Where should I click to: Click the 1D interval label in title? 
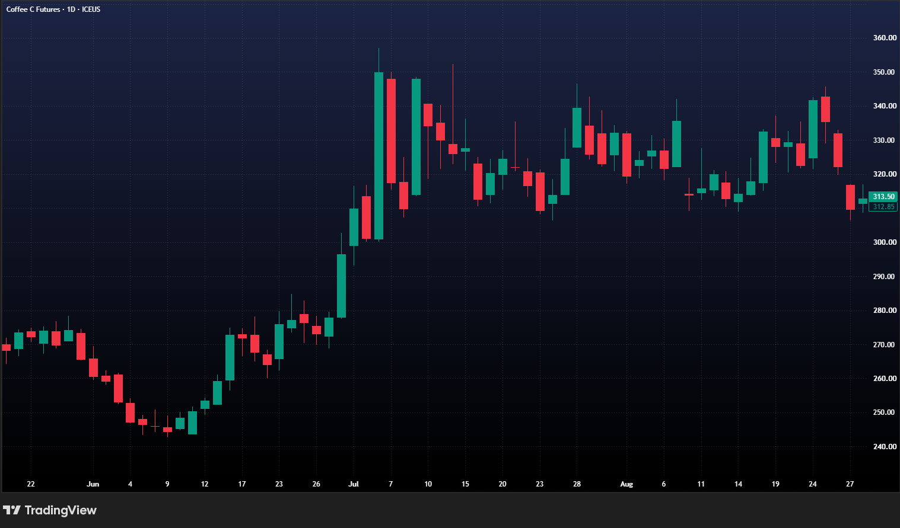point(71,9)
